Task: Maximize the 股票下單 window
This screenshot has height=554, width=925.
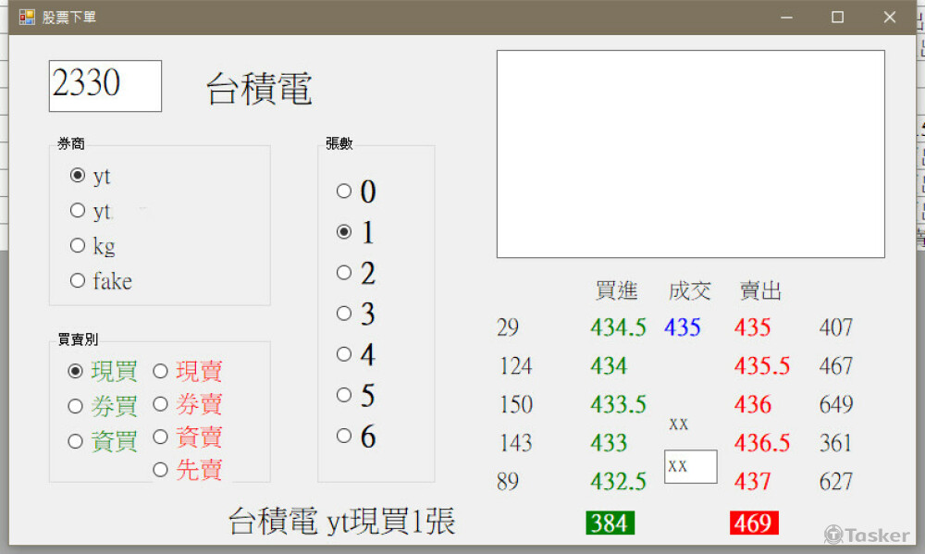Action: (838, 17)
